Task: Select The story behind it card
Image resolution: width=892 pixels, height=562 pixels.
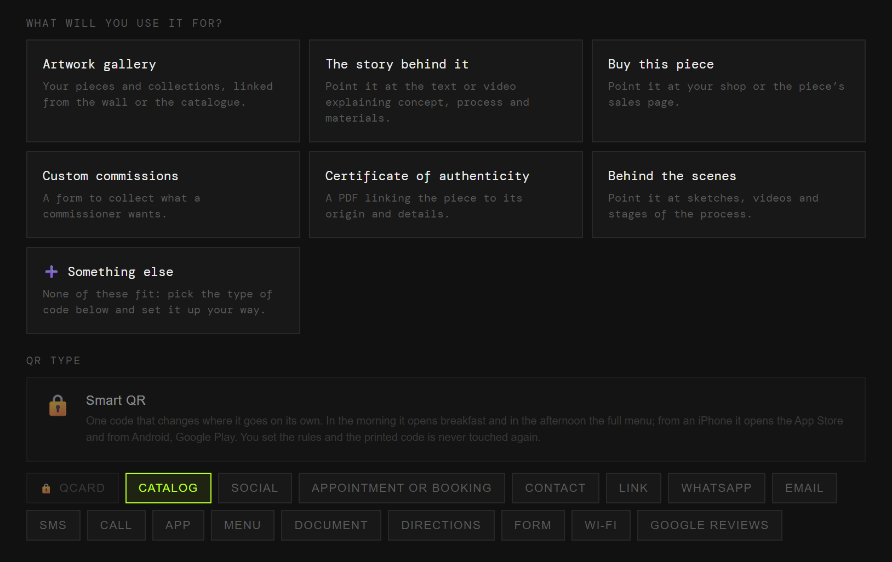Action: pos(446,91)
